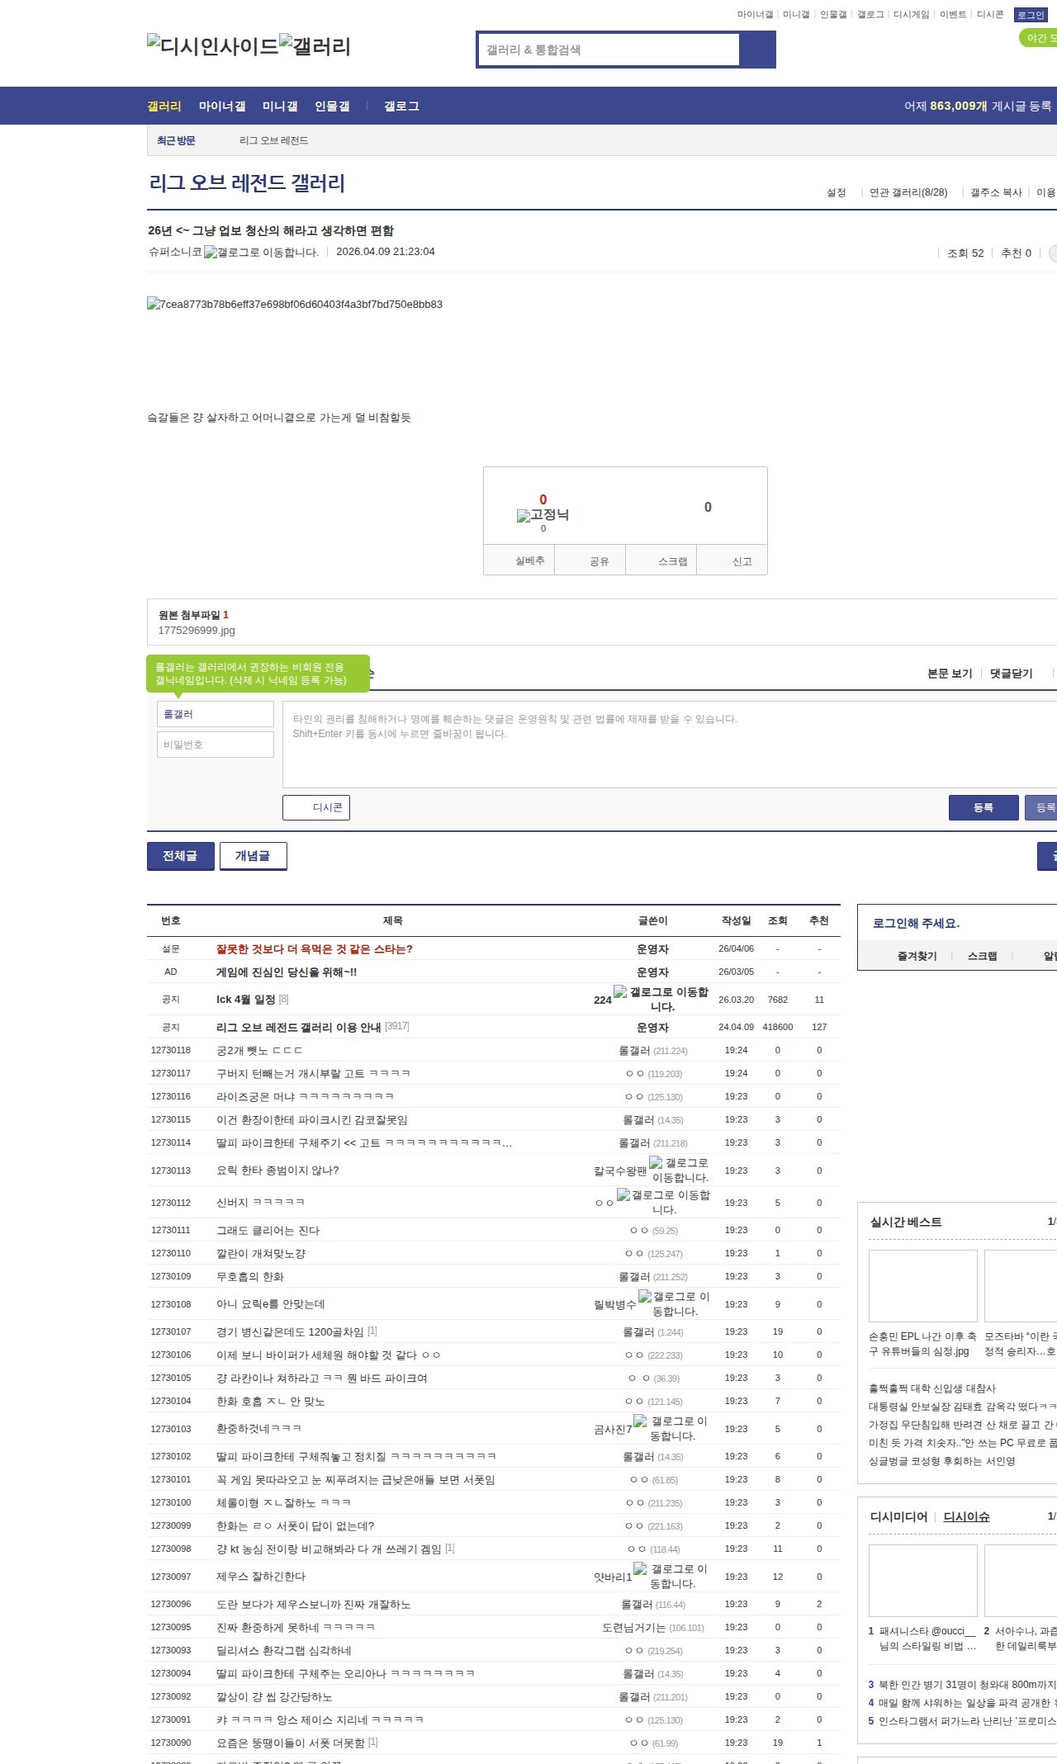Click the 리그 오브 레전드 갤러리 title

[x=247, y=183]
